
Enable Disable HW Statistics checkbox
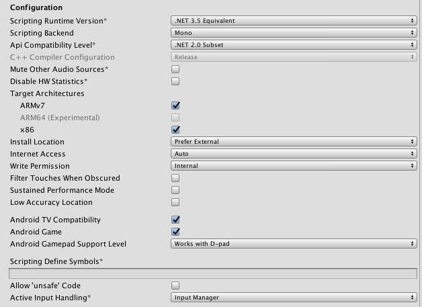pyautogui.click(x=175, y=81)
